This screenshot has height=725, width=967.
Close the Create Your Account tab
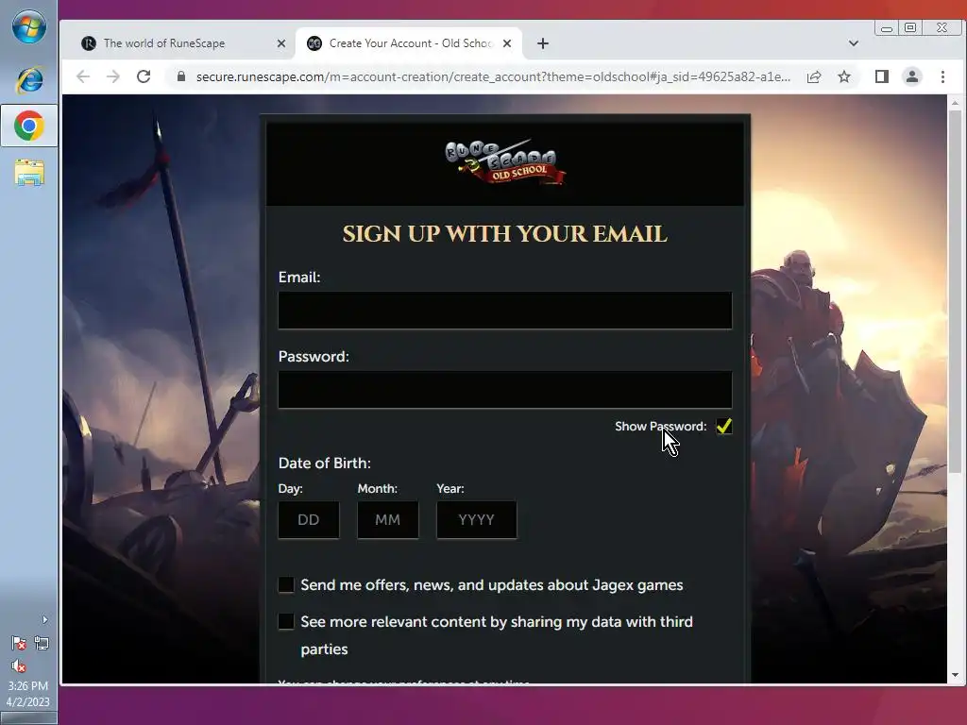click(x=507, y=43)
